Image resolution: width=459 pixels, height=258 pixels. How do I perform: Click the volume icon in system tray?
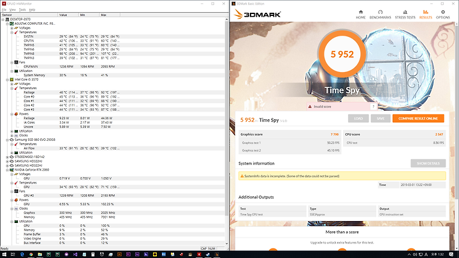(x=415, y=254)
